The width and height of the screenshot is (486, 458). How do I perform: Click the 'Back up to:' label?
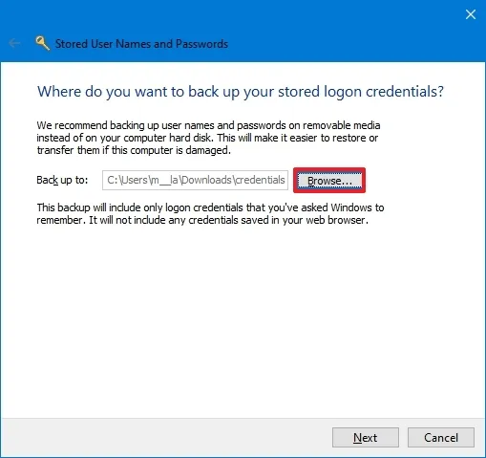pyautogui.click(x=62, y=180)
